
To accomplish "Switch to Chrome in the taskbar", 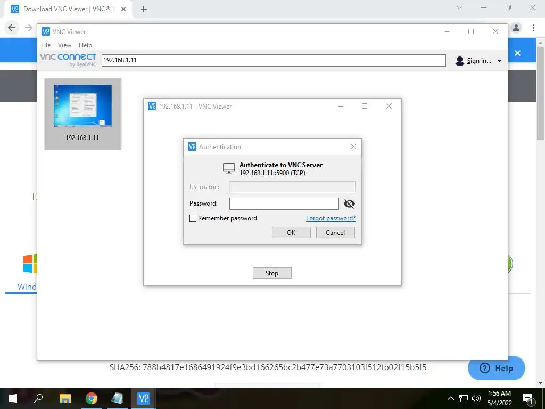I will pyautogui.click(x=92, y=398).
